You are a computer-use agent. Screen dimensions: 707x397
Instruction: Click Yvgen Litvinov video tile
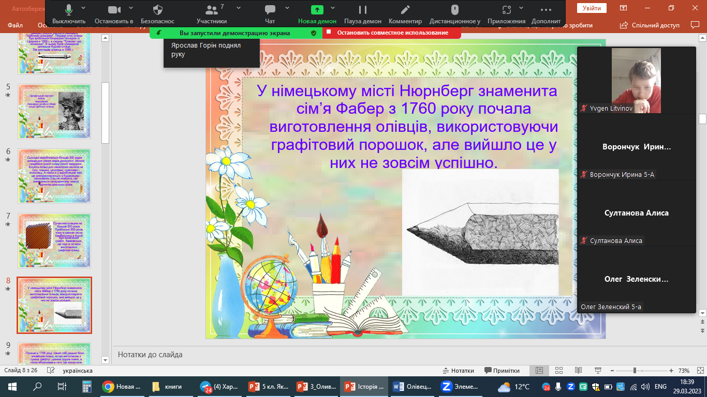coord(637,81)
